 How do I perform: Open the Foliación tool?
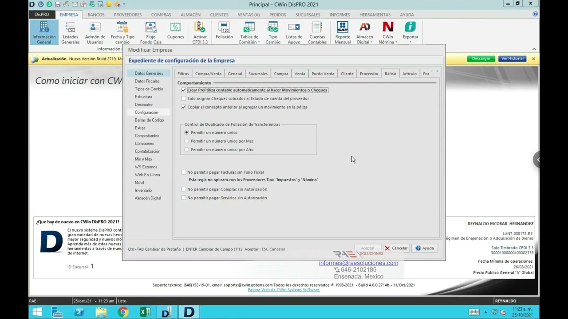[224, 31]
